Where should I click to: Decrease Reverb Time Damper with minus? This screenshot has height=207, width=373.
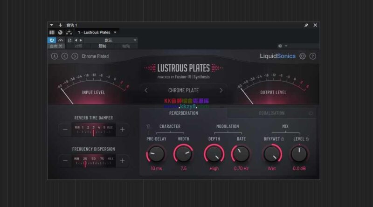click(x=65, y=130)
